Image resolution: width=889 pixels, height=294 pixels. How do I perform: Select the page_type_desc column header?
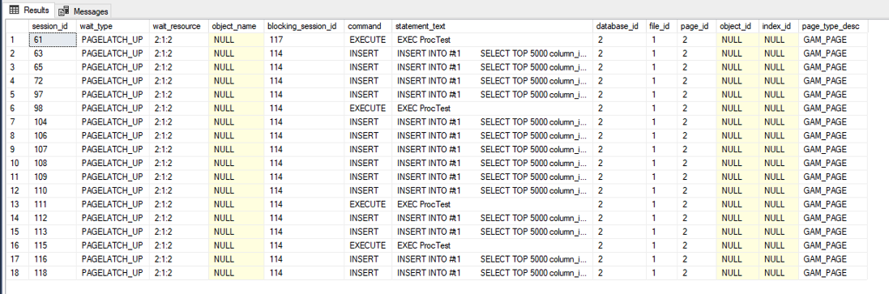pos(833,26)
